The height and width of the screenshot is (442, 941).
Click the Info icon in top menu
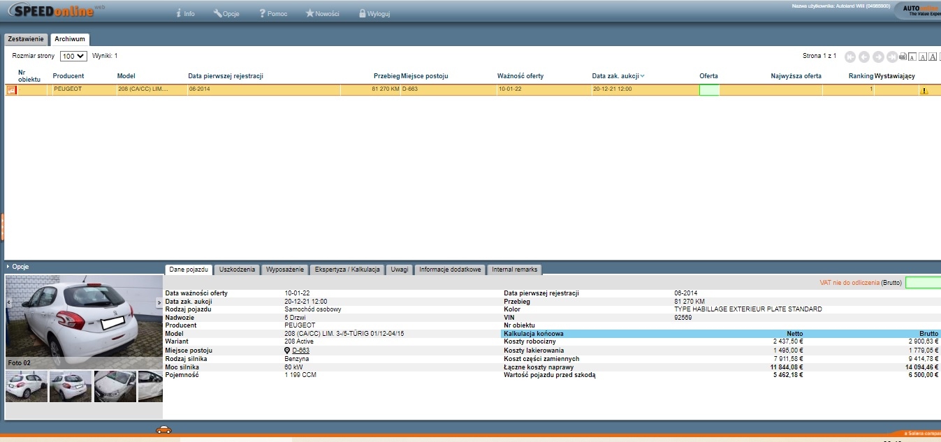coord(179,13)
